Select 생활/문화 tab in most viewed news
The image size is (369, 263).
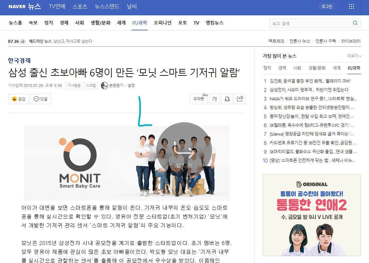317,68
